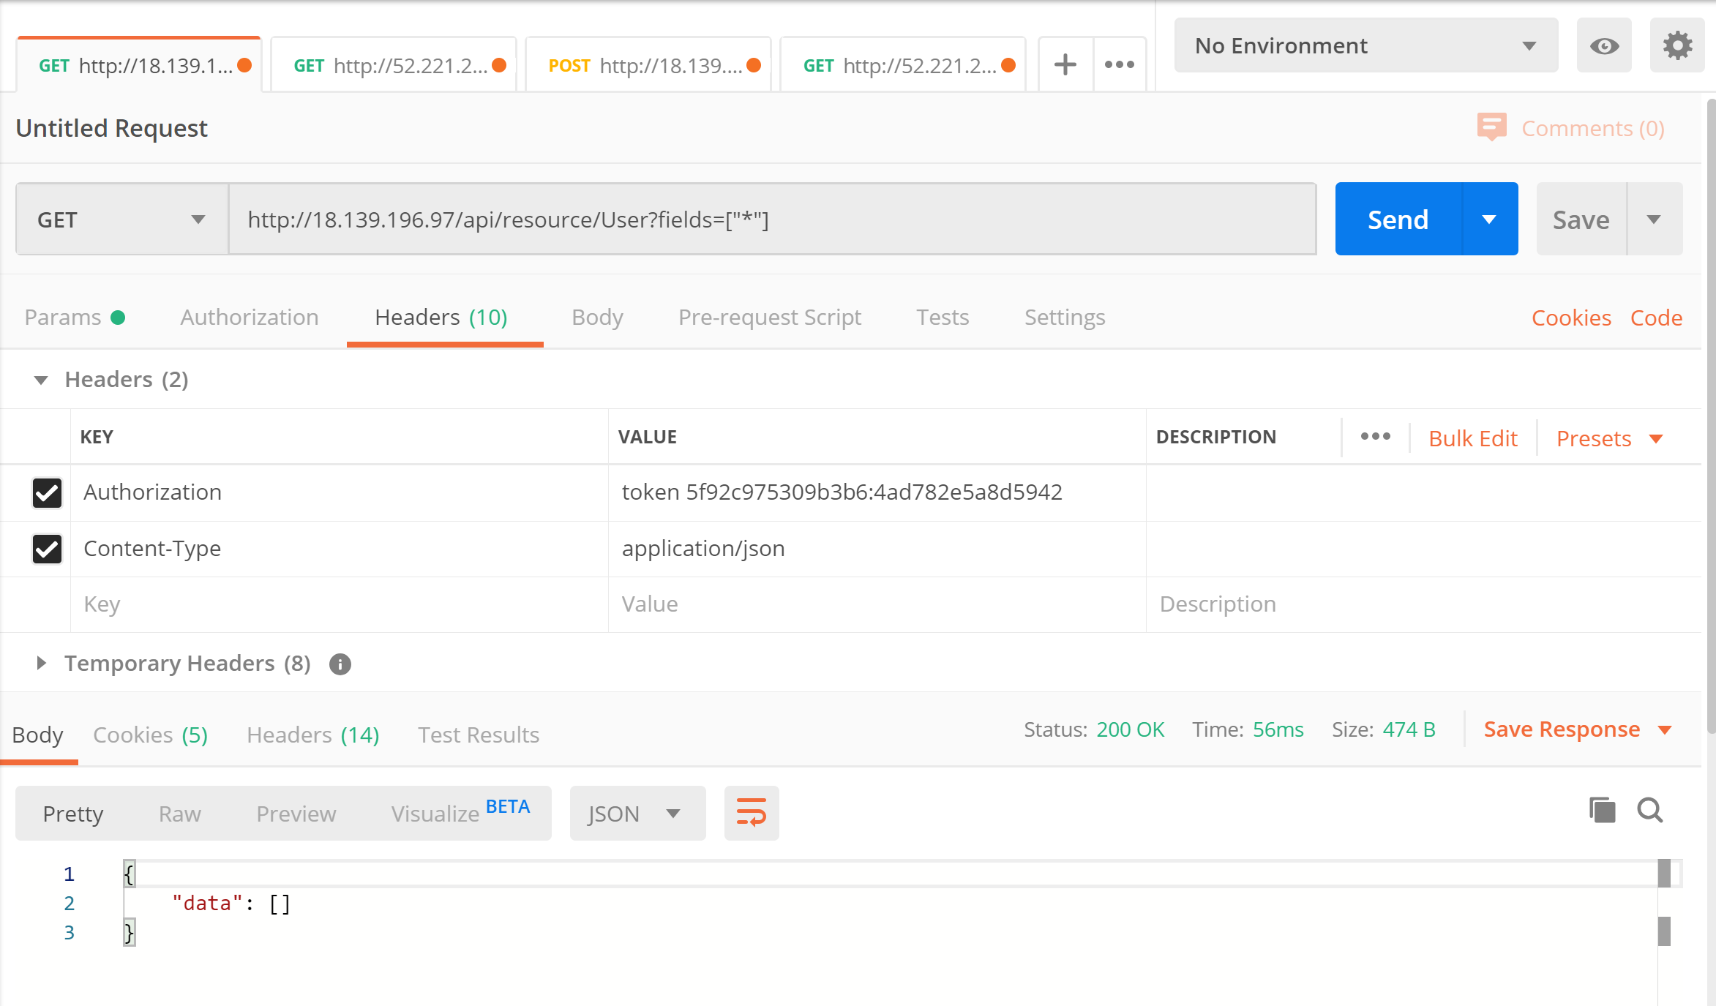Uncheck the Content-Type header checkbox
Viewport: 1716px width, 1006px height.
(47, 549)
